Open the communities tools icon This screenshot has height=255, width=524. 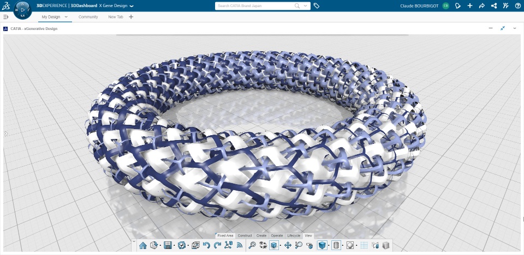(505, 6)
